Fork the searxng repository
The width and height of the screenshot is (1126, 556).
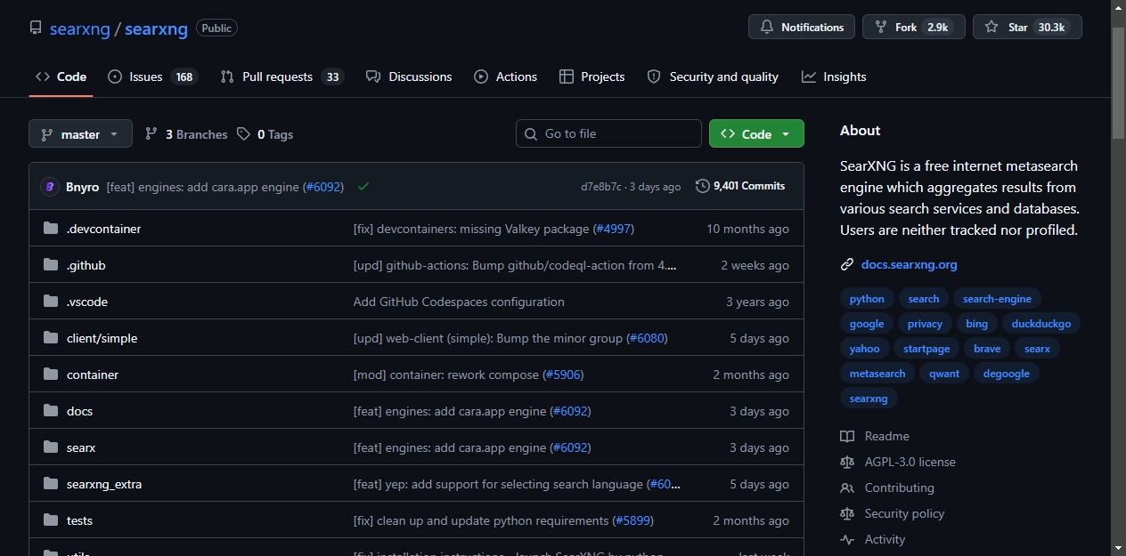pos(914,27)
